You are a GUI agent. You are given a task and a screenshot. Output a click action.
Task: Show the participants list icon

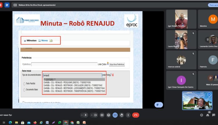(x=208, y=115)
